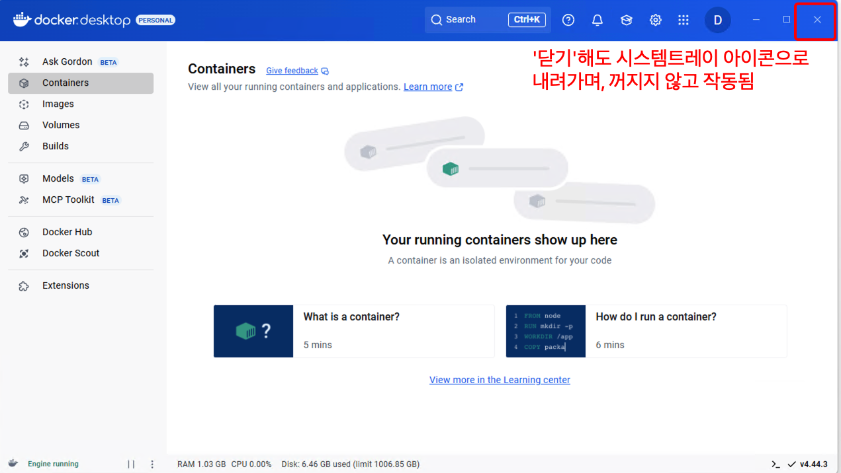Click the Docker Scout icon in sidebar
The width and height of the screenshot is (841, 473).
coord(24,254)
